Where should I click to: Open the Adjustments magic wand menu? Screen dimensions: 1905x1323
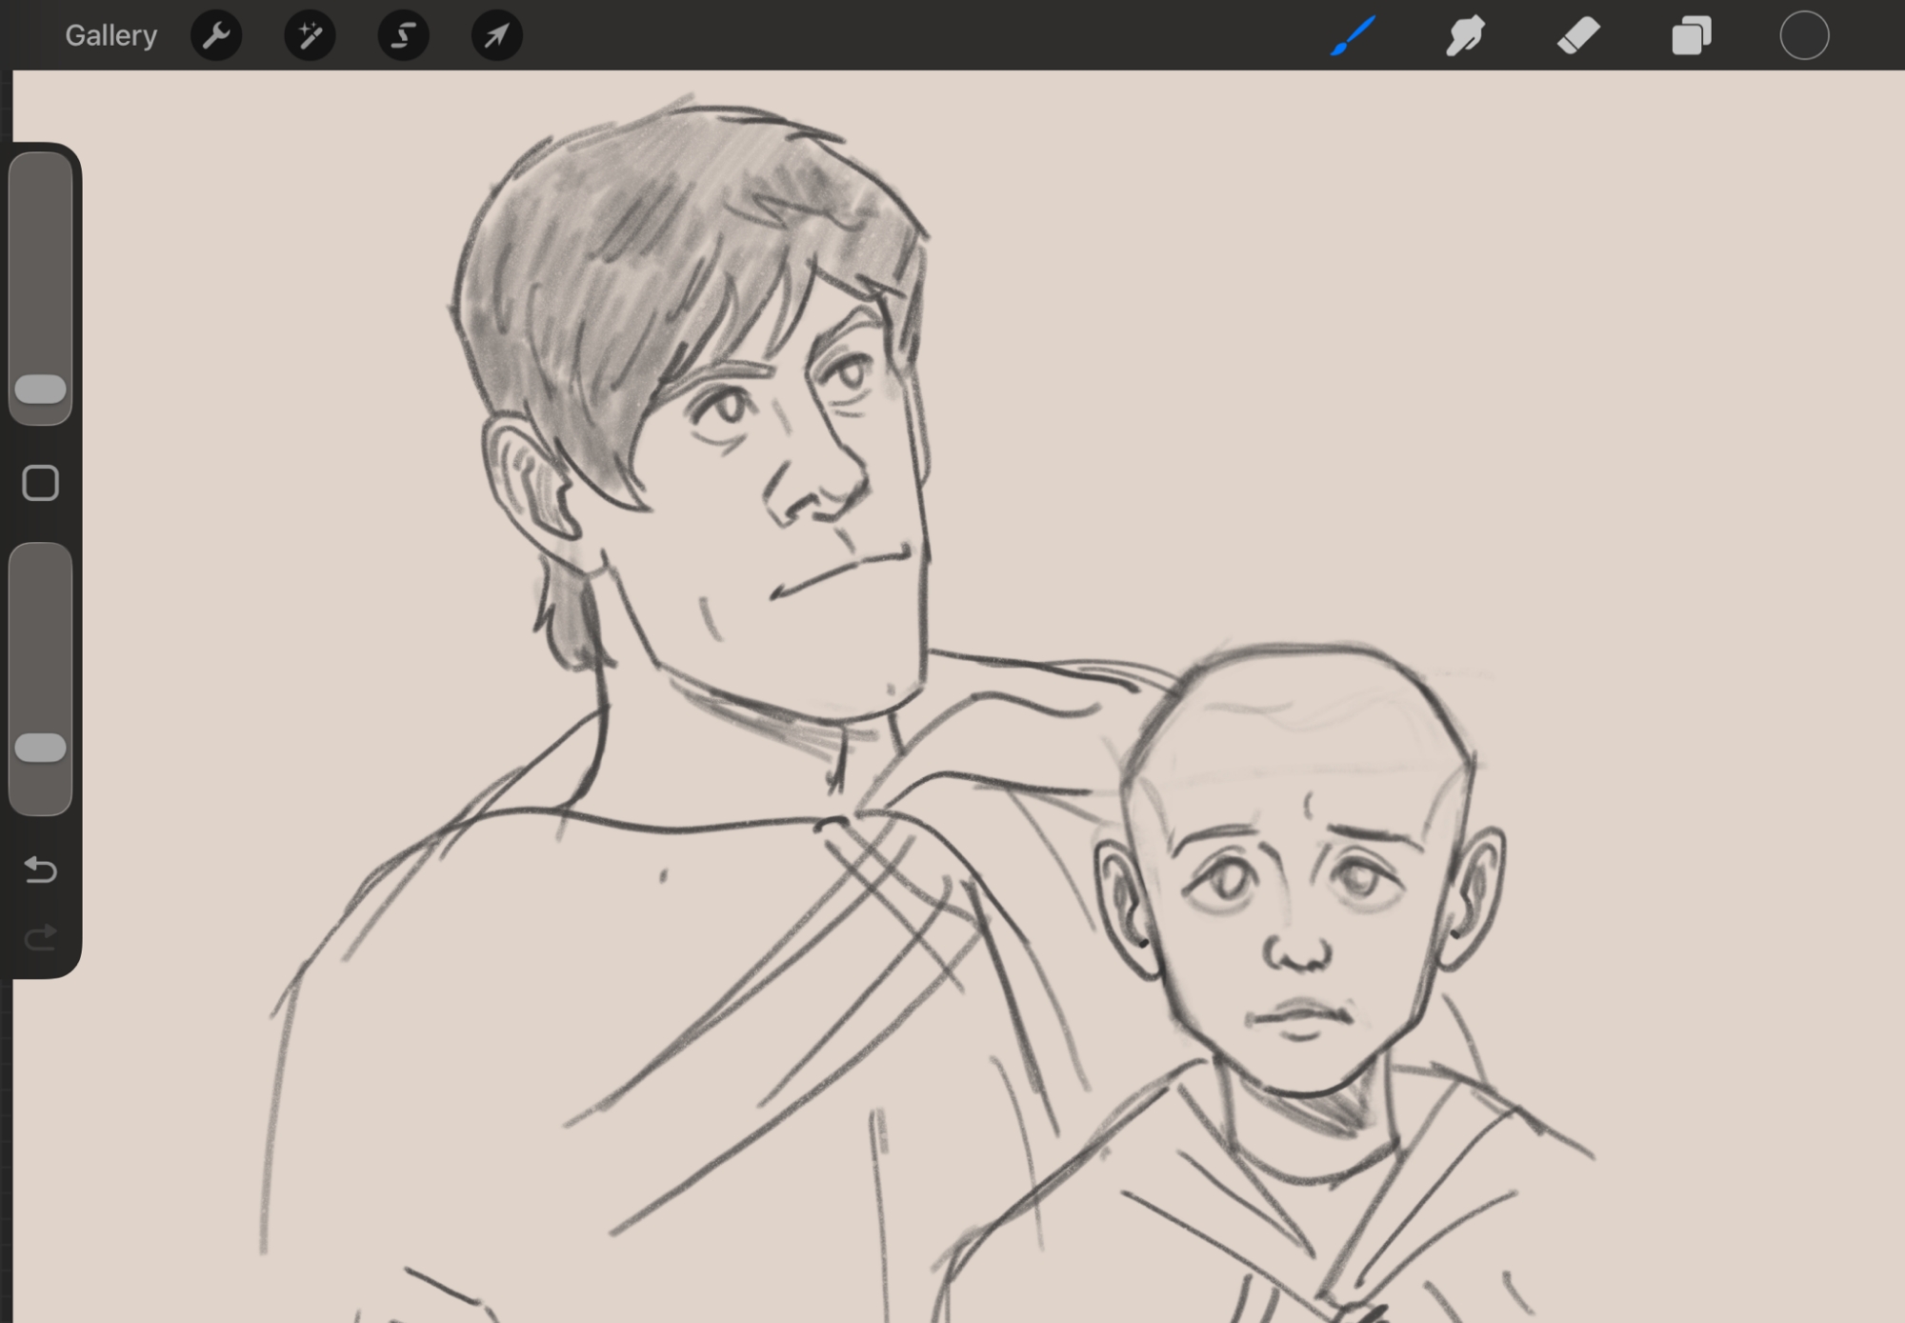tap(310, 36)
